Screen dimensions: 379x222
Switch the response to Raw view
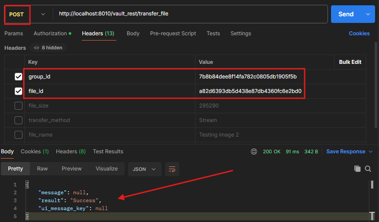42,169
